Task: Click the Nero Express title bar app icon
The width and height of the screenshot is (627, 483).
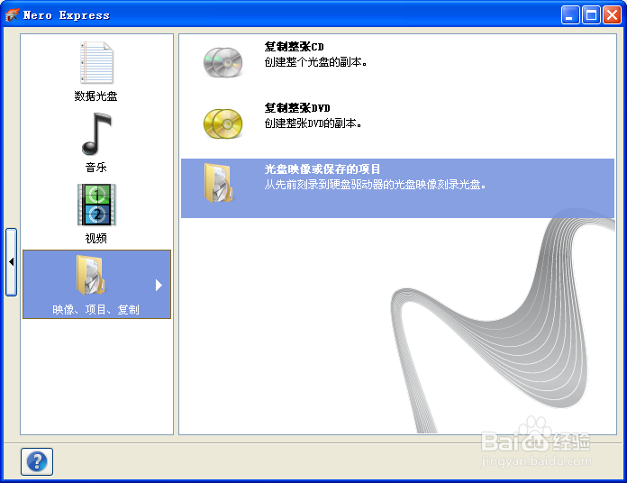Action: [12, 15]
